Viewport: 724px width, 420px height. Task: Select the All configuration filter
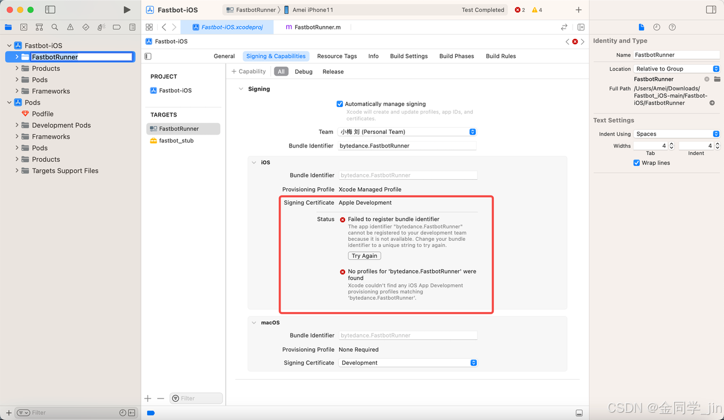[x=281, y=72]
